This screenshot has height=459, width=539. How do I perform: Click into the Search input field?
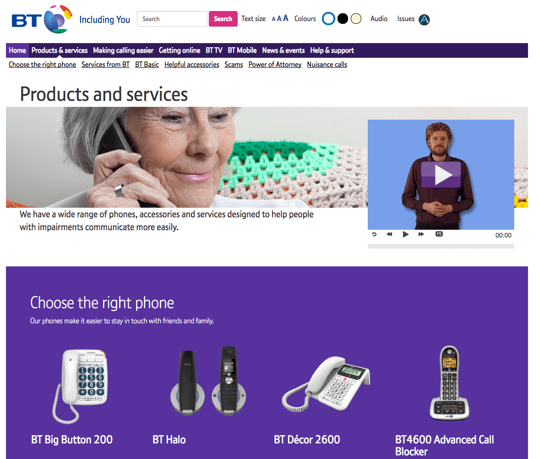tap(172, 19)
